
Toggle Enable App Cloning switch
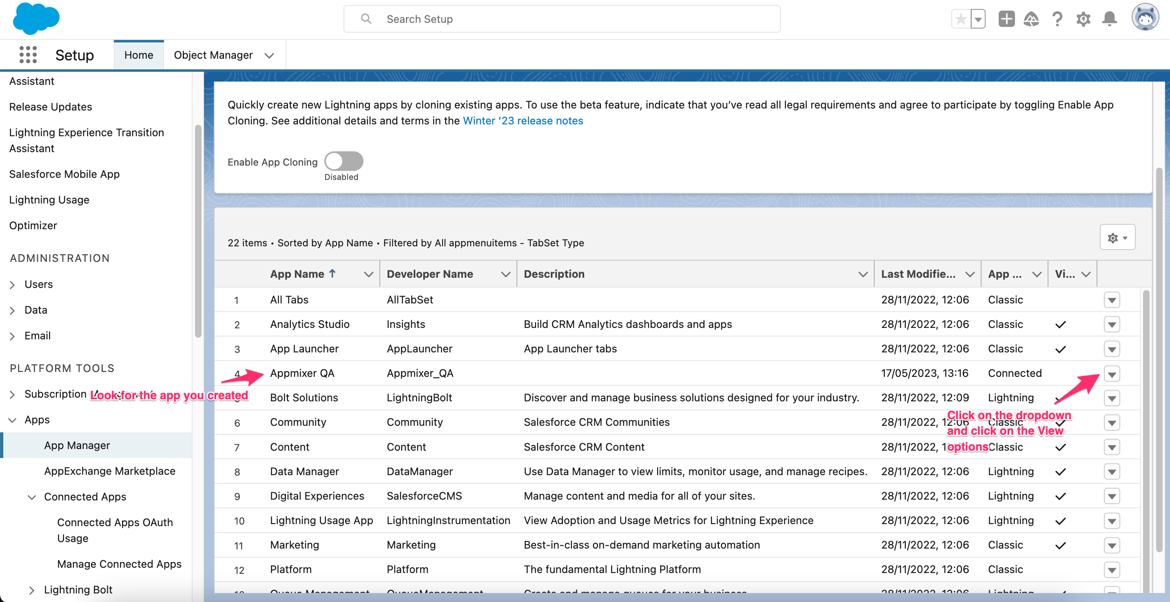pyautogui.click(x=344, y=161)
